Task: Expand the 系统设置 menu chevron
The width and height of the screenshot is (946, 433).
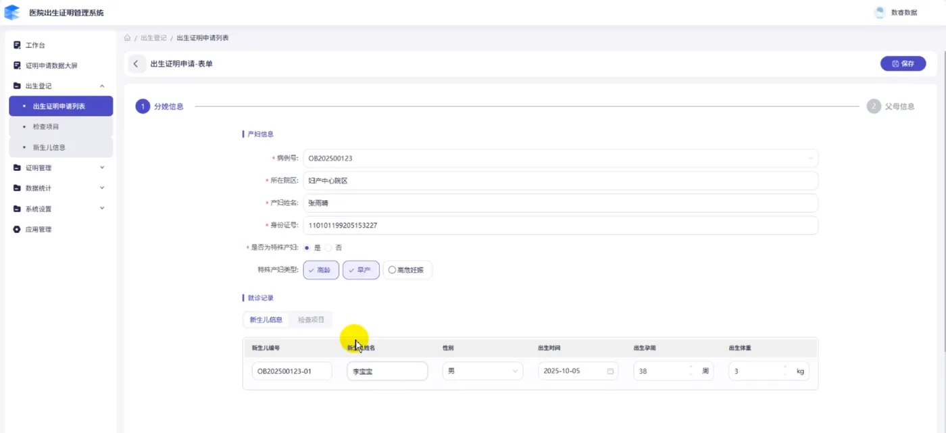Action: (102, 208)
